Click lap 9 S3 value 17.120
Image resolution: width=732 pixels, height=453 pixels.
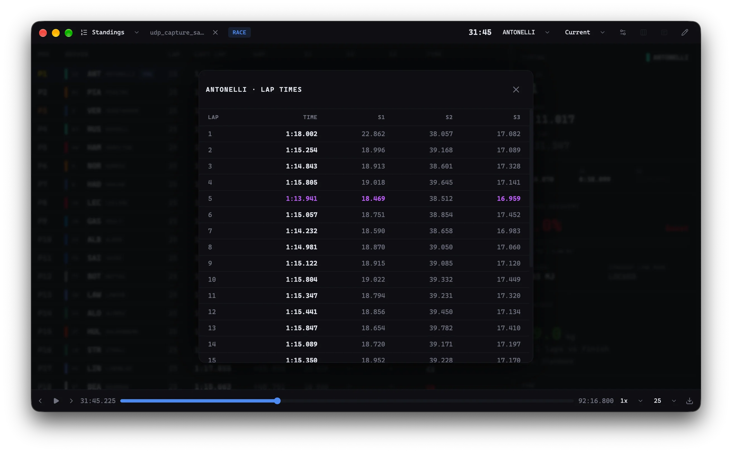[x=509, y=263]
